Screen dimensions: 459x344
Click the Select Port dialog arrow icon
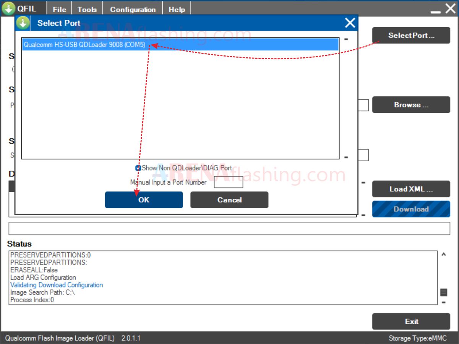[x=23, y=23]
